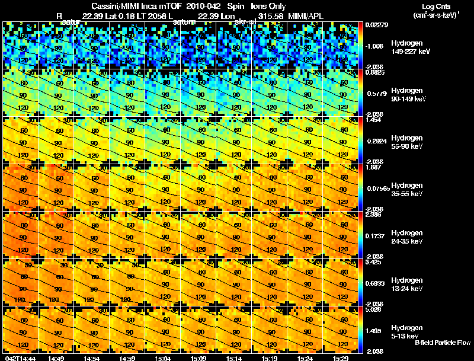474x361 pixels.
Task: Click the scale value 0.1737
Action: [375, 236]
